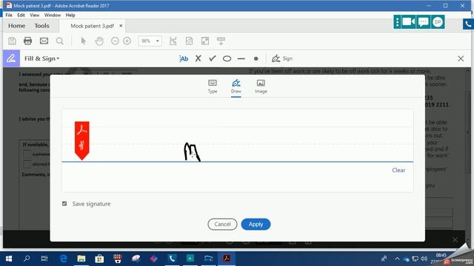Image resolution: width=474 pixels, height=266 pixels.
Task: Click the Fill & Sign purple pen icon
Action: pyautogui.click(x=11, y=58)
